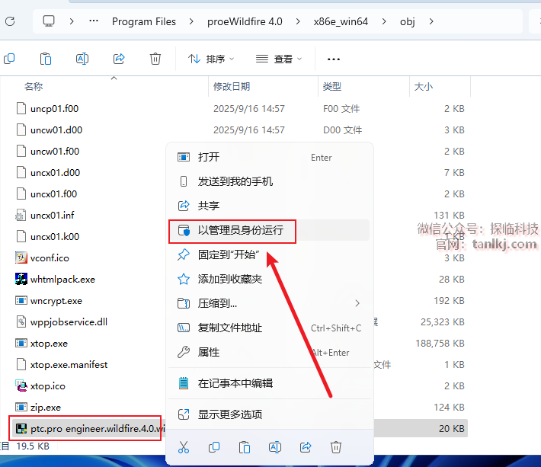
Task: Click obj breadcrumb
Action: [x=408, y=21]
